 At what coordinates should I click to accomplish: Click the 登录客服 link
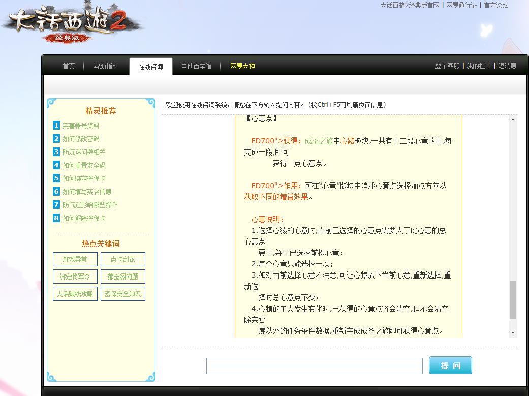pyautogui.click(x=447, y=66)
